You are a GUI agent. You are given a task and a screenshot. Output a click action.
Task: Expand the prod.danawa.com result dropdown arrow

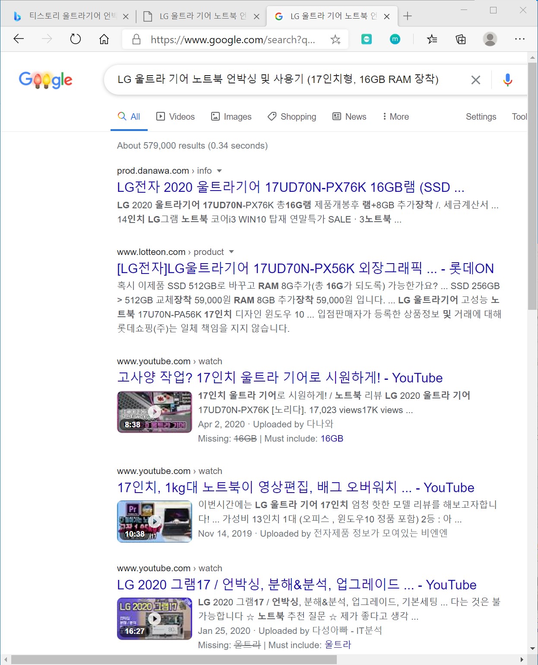pyautogui.click(x=219, y=171)
